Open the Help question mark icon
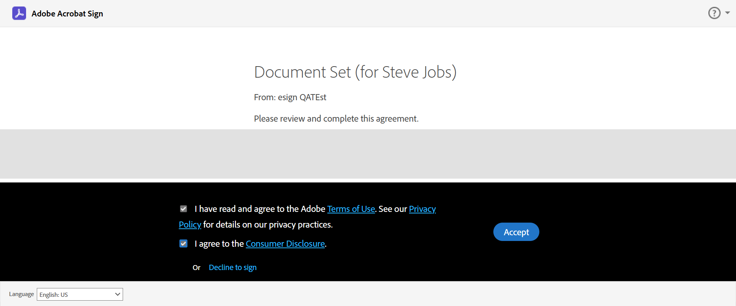736x306 pixels. coord(714,13)
